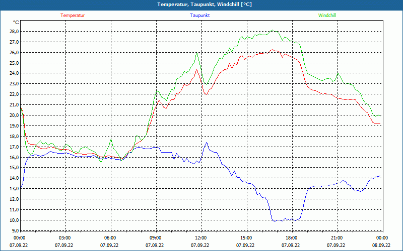Click the 10,0 y-axis value

14,220
